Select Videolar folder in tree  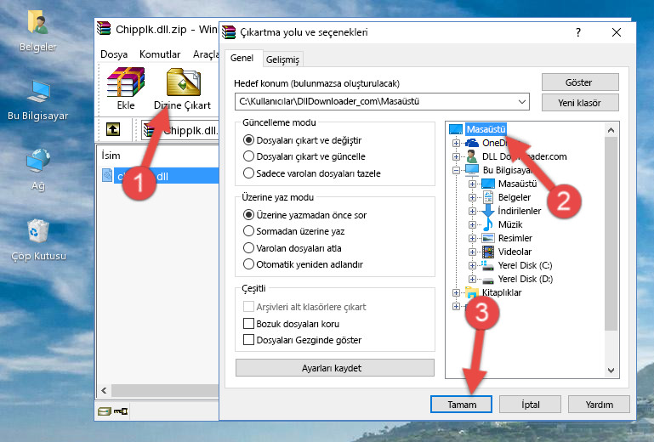point(515,252)
